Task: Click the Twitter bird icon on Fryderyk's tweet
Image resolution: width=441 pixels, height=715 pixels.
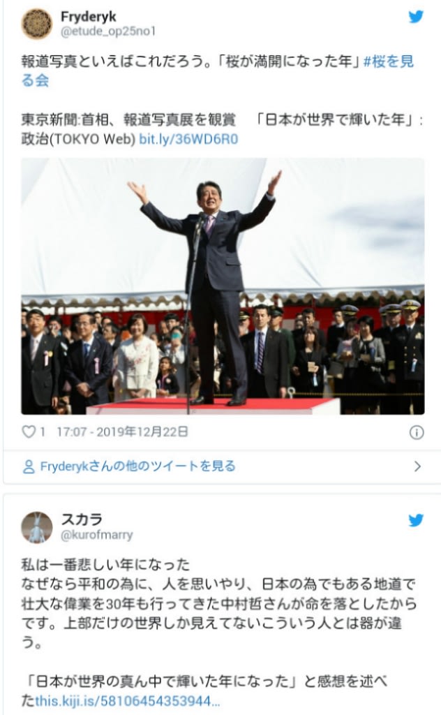Action: (416, 17)
